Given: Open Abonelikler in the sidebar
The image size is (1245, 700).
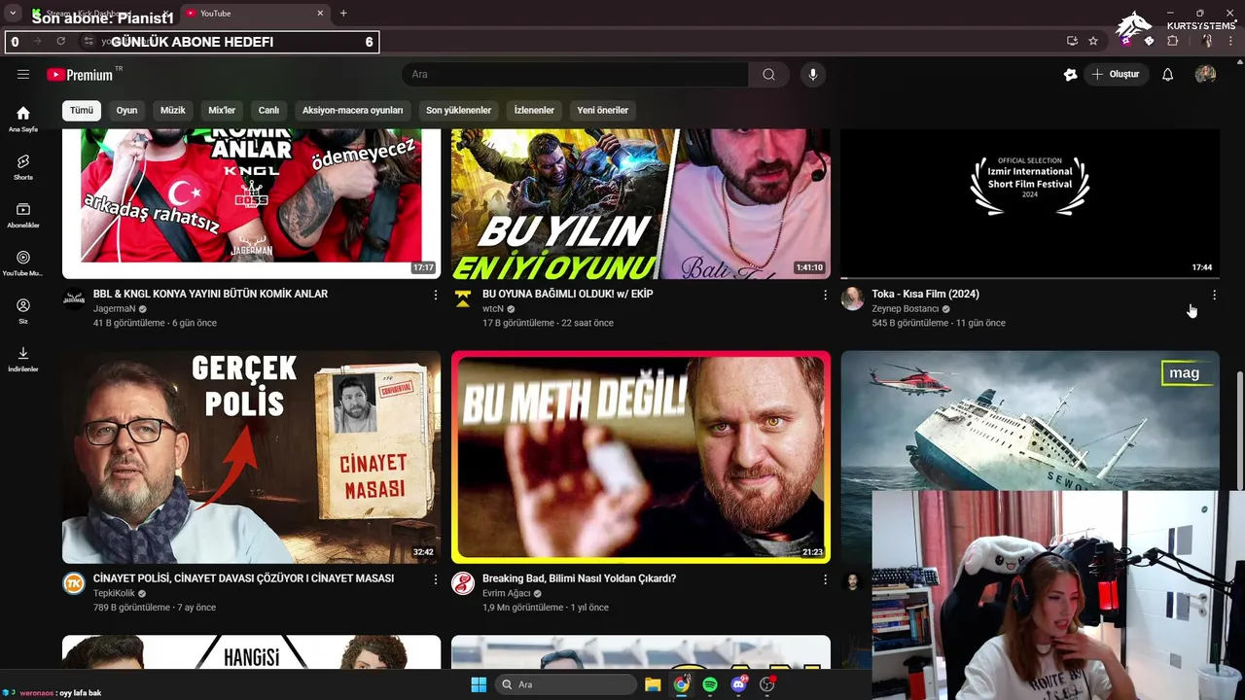Looking at the screenshot, I should pos(23,215).
